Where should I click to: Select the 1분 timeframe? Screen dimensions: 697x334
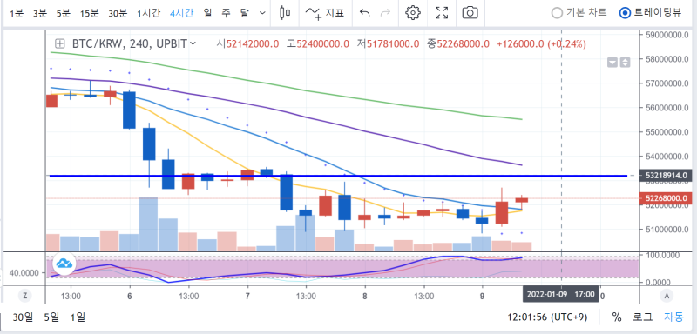tap(16, 13)
